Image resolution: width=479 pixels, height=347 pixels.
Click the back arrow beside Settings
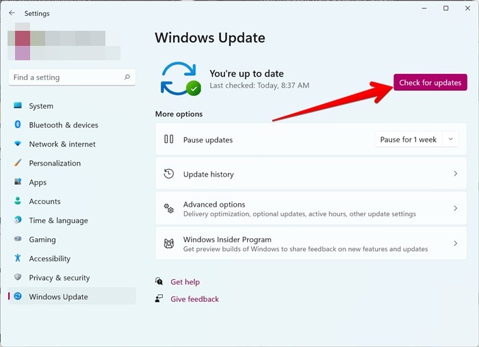12,13
